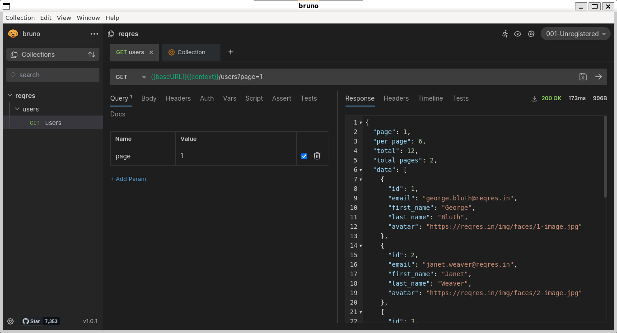Screen dimensions: 617x333
Task: Click Add Param to insert new parameter
Action: pos(128,179)
